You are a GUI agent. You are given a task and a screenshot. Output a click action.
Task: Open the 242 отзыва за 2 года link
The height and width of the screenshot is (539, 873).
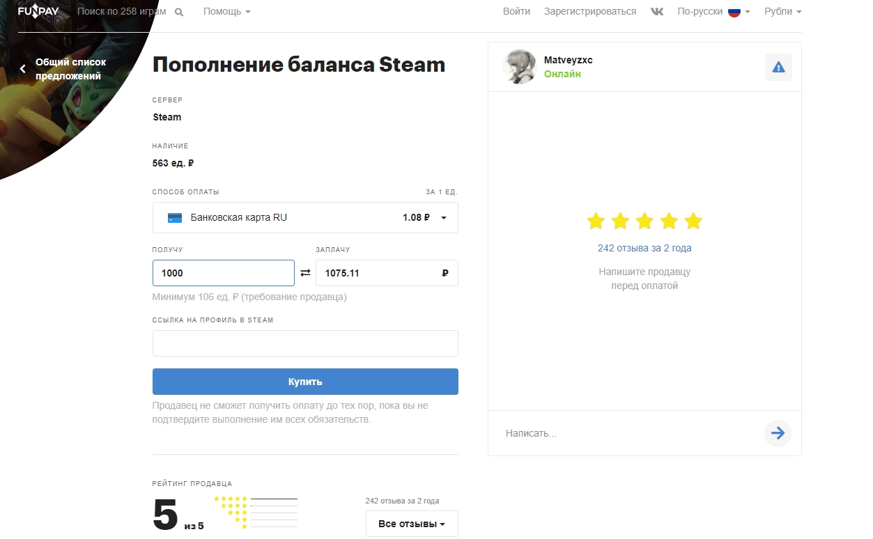tap(644, 248)
